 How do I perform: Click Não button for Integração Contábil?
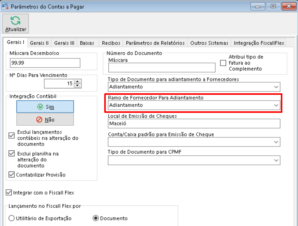45,120
